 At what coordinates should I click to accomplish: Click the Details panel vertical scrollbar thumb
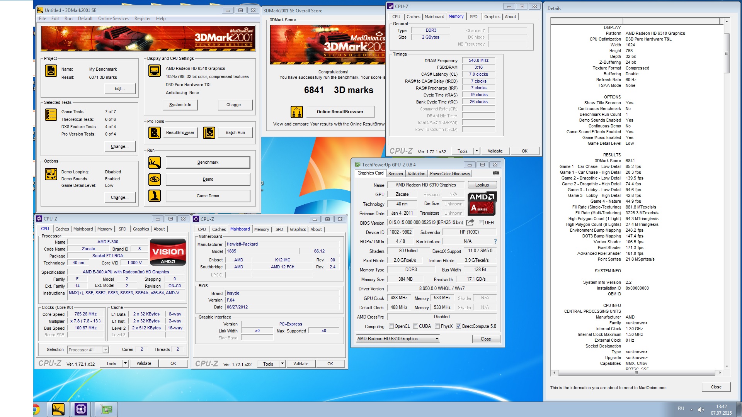[x=727, y=53]
